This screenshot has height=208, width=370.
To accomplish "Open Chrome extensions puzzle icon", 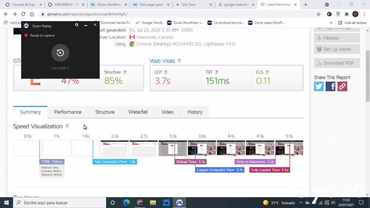I will point(347,14).
